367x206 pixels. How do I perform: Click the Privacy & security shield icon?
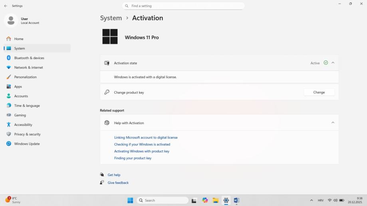pos(8,134)
